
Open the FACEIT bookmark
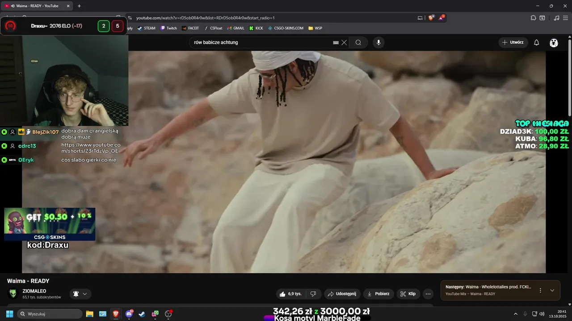(x=191, y=28)
